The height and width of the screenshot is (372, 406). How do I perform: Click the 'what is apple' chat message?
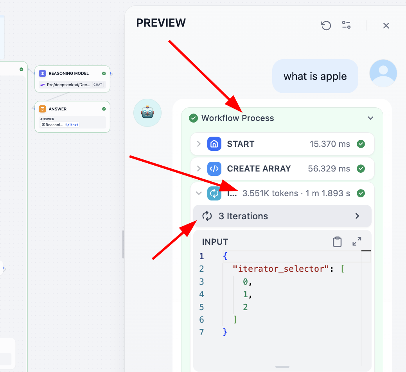click(315, 76)
